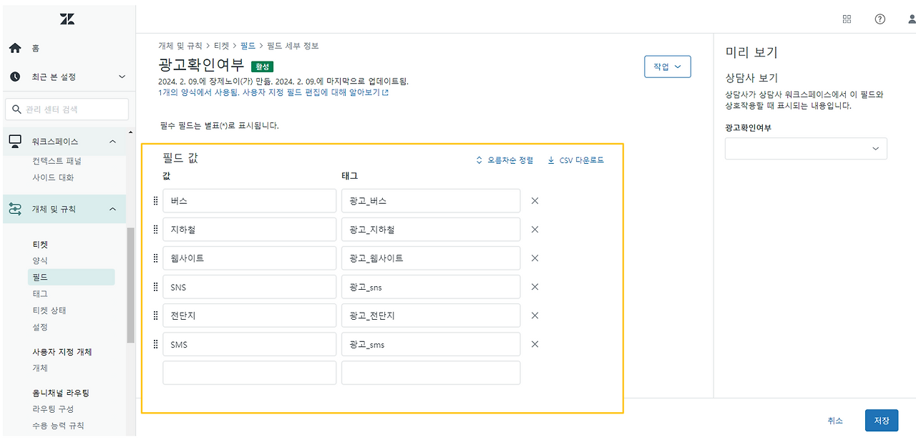Open the Home icon in sidebar
Screen dimensions: 916x440
coord(13,47)
